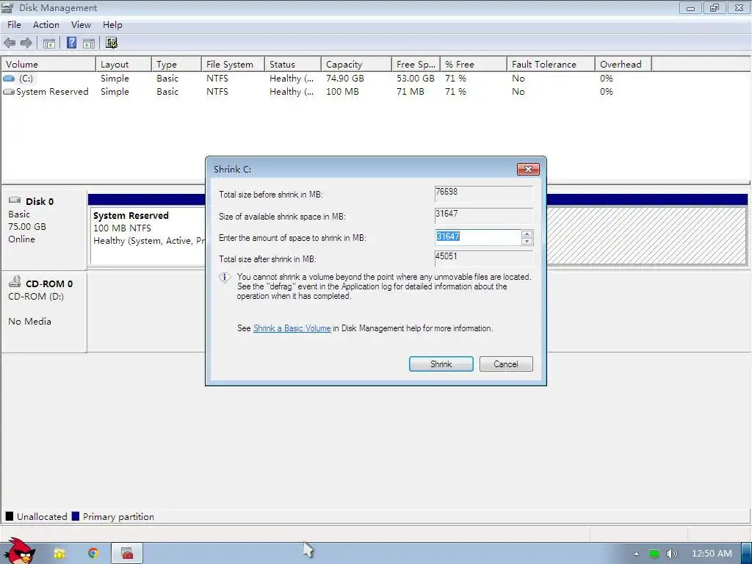Open the file explorer taskbar icon
752x564 pixels.
tap(59, 554)
